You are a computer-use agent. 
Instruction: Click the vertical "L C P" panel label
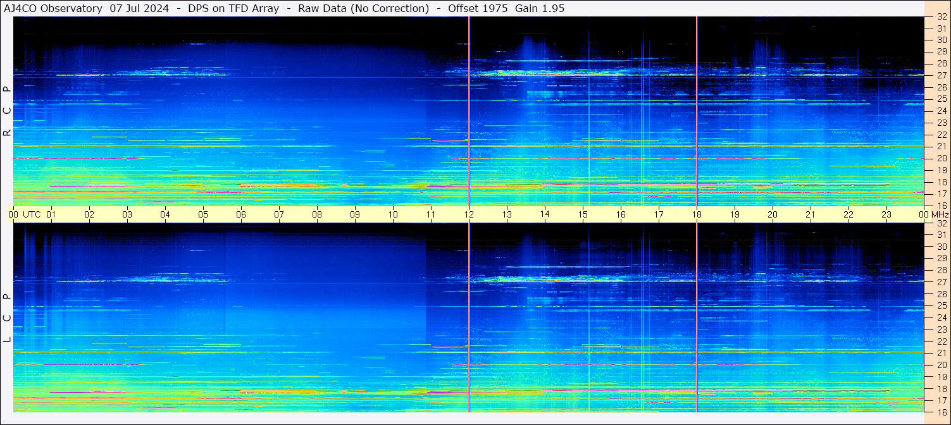(7, 318)
